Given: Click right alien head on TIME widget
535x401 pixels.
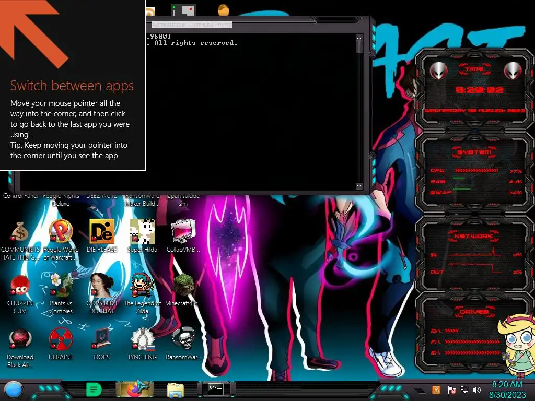Looking at the screenshot, I should [513, 71].
